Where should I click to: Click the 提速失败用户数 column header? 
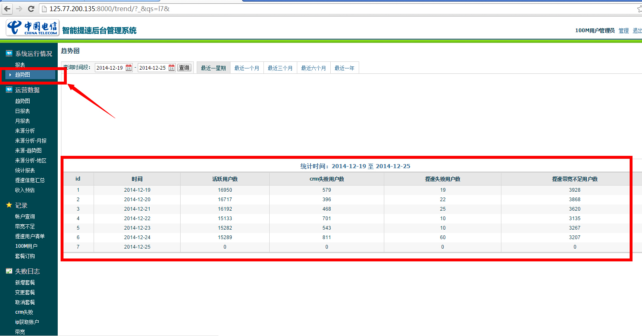tap(442, 179)
